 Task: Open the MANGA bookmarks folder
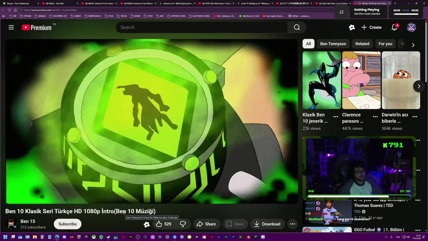coord(40,16)
